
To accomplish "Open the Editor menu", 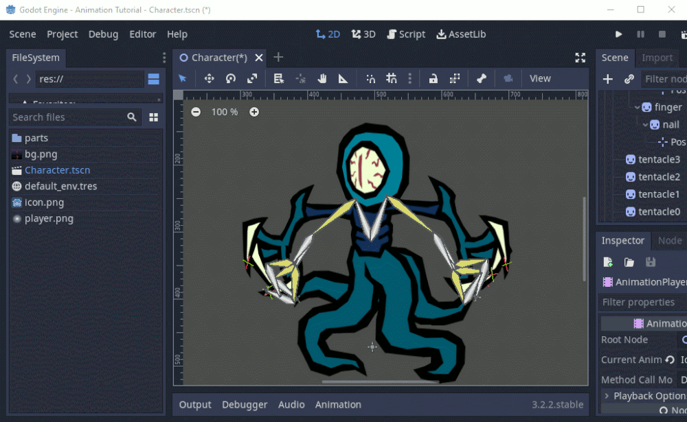I will point(142,34).
